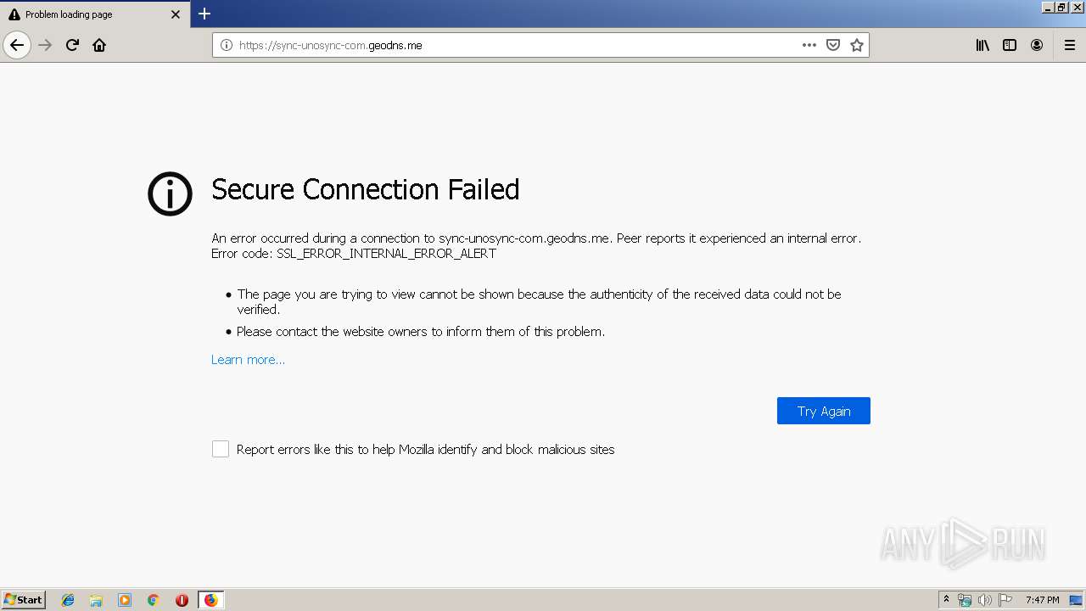Show site information icon in address bar

[227, 45]
